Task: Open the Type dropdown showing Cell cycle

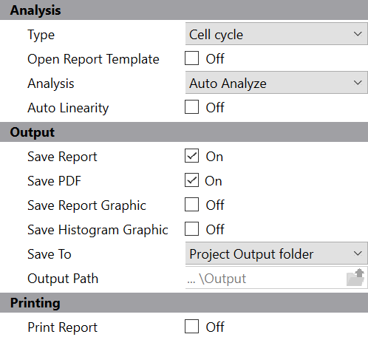Action: (x=276, y=34)
